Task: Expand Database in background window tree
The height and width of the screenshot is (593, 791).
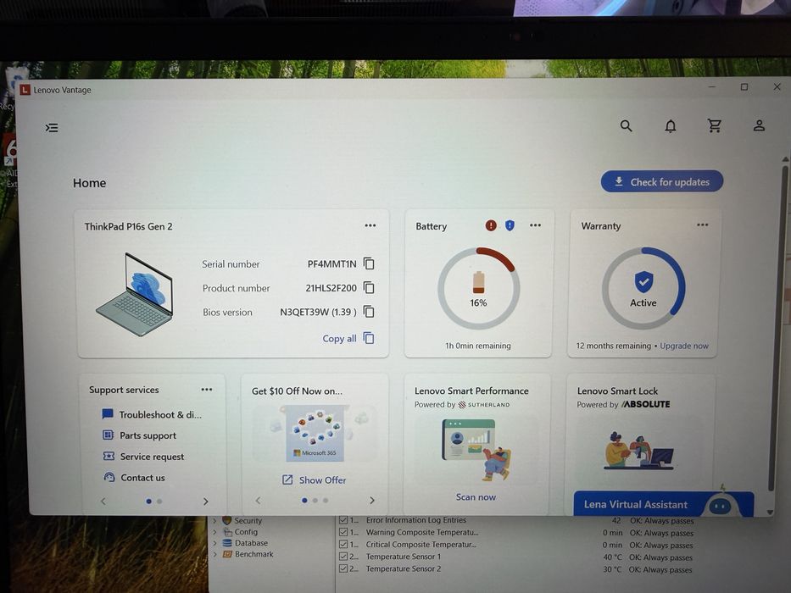Action: tap(215, 543)
